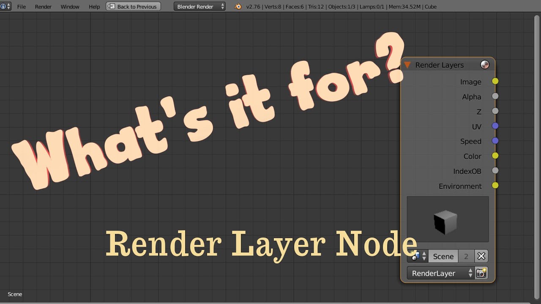Click the editor type info icon
The image size is (541, 304).
click(5, 7)
